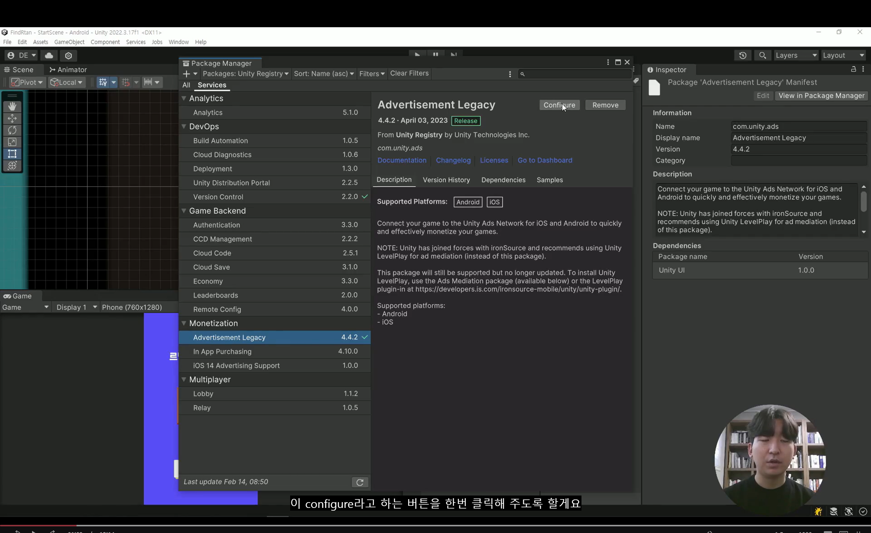The width and height of the screenshot is (871, 533).
Task: Click the version control icon beside the cloud
Action: click(x=69, y=55)
